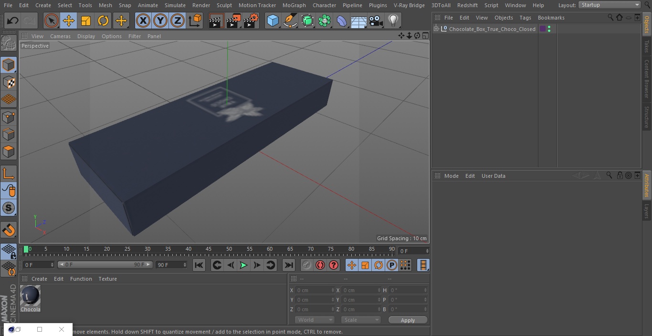Image resolution: width=652 pixels, height=336 pixels.
Task: Switch to Attributes side tab
Action: (647, 185)
